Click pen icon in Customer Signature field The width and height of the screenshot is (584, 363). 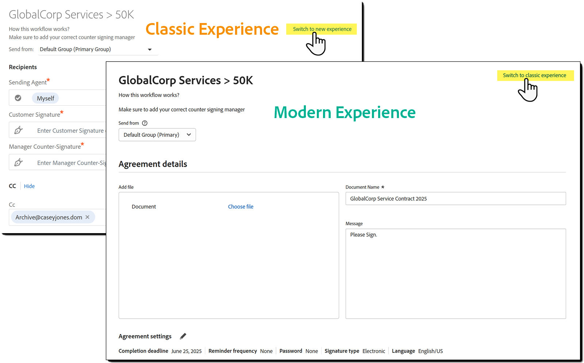[x=19, y=130]
